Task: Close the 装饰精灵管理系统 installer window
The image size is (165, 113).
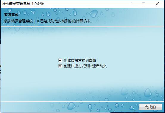Action: pos(157,4)
